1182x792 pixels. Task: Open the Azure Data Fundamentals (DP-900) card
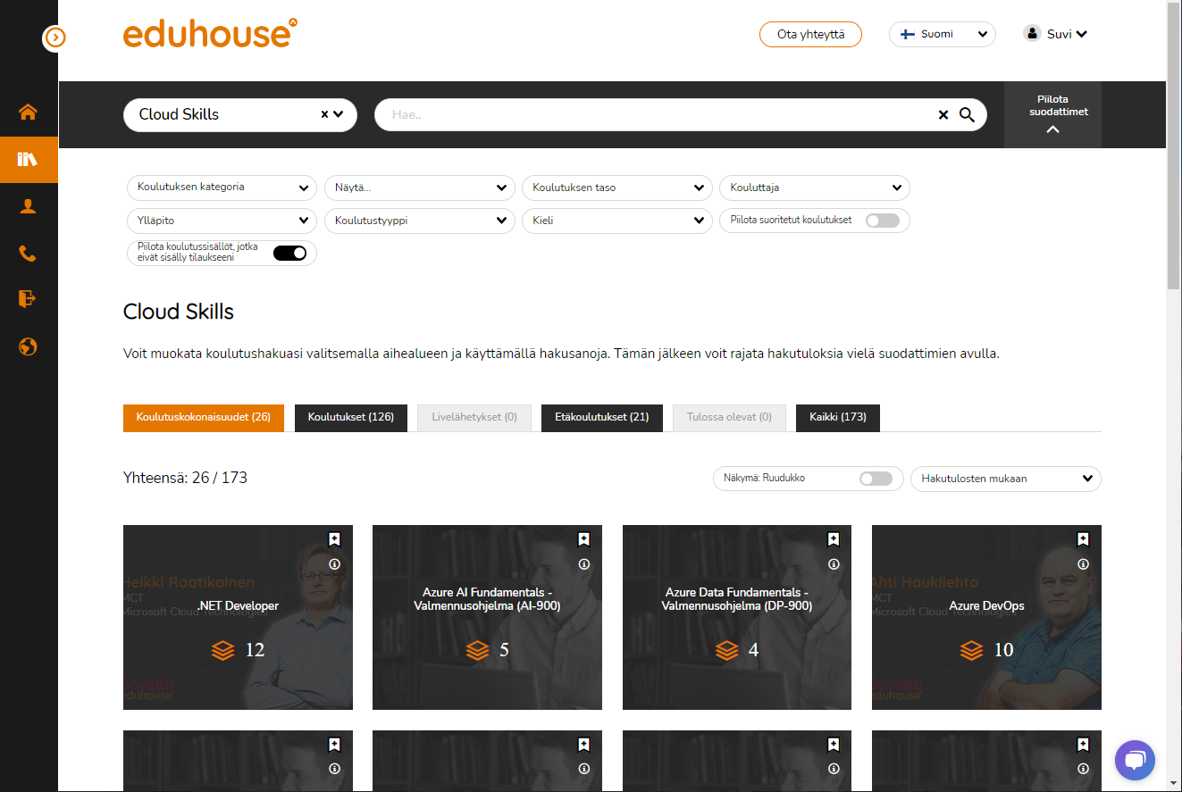(737, 617)
